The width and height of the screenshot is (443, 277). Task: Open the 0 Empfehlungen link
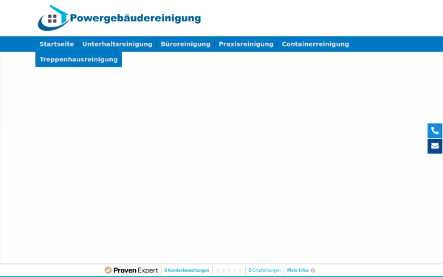[265, 270]
